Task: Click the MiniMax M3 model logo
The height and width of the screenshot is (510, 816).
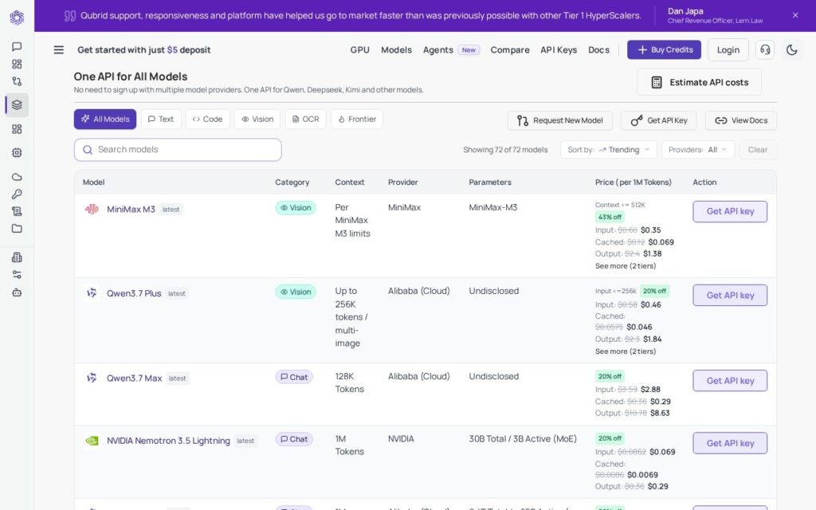Action: click(92, 210)
